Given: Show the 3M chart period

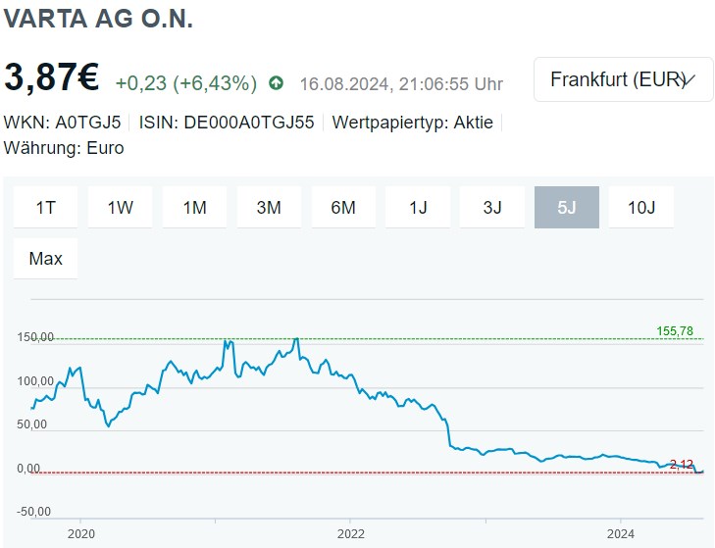Looking at the screenshot, I should [269, 207].
